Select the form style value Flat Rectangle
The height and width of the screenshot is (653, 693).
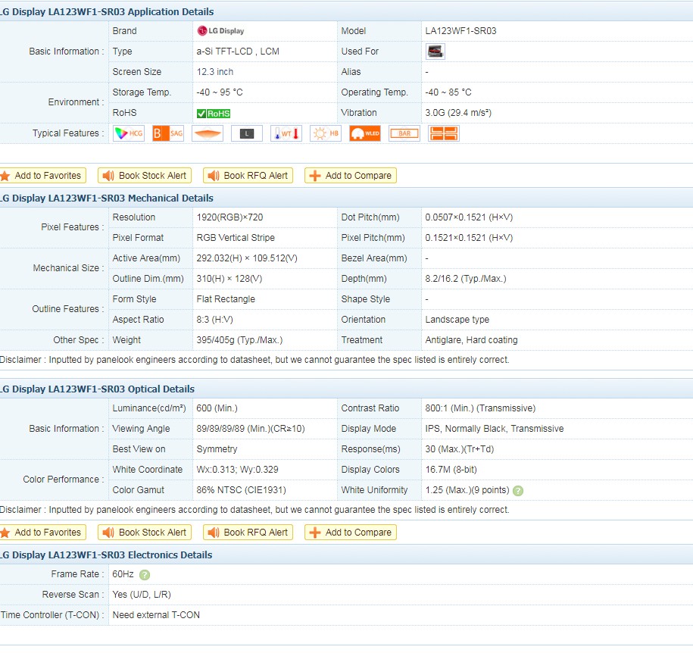pos(226,299)
